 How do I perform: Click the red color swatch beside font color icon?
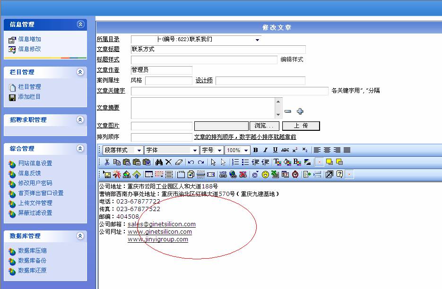(x=319, y=161)
